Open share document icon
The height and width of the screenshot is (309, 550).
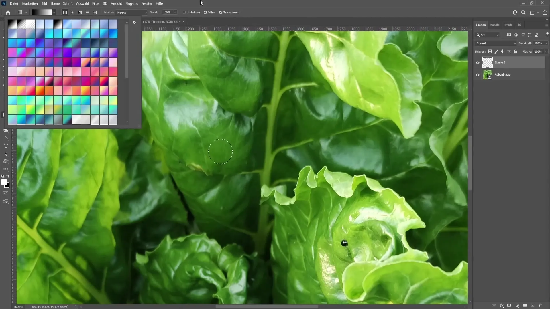[545, 12]
